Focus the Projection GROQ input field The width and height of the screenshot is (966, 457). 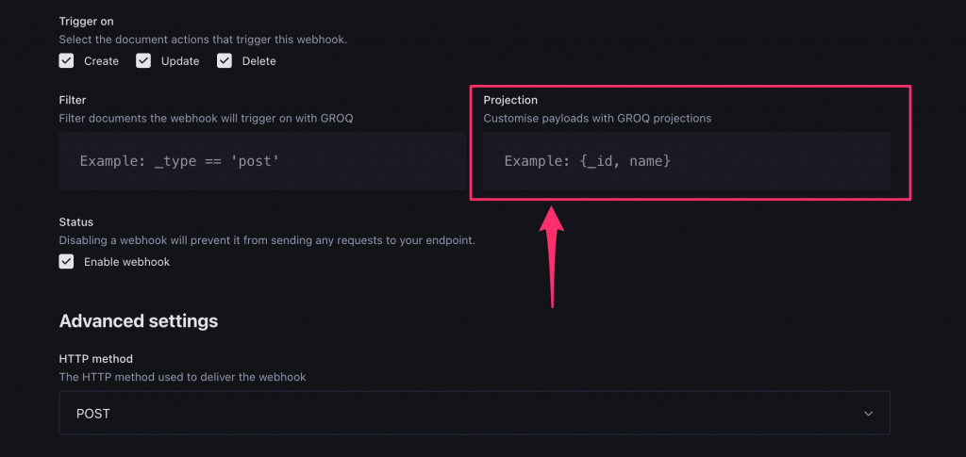coord(686,161)
